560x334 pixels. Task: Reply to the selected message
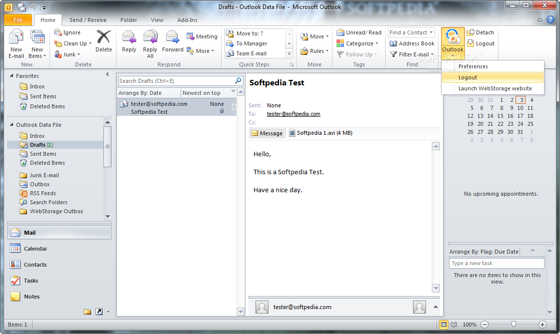pyautogui.click(x=129, y=41)
